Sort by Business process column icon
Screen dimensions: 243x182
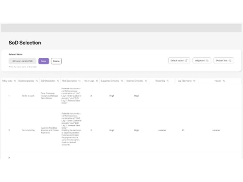(37, 81)
